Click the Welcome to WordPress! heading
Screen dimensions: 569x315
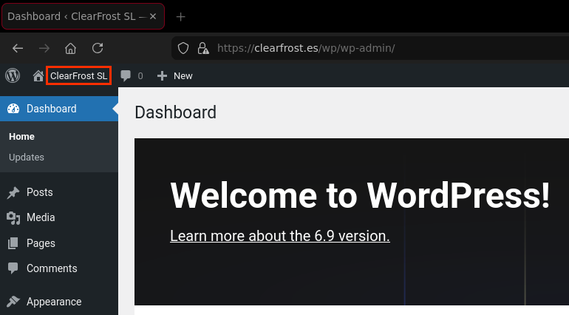[360, 195]
